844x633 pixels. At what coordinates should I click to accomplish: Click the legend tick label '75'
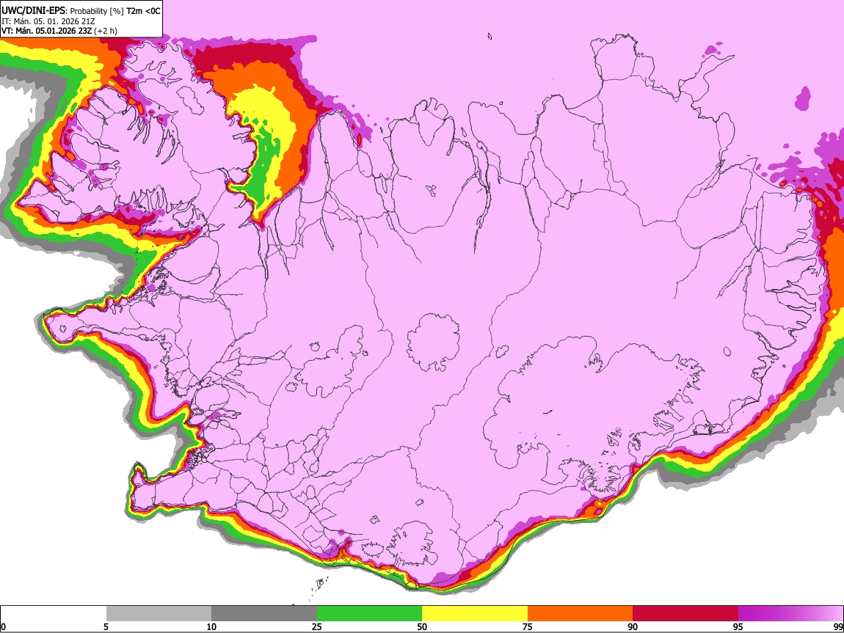528,627
